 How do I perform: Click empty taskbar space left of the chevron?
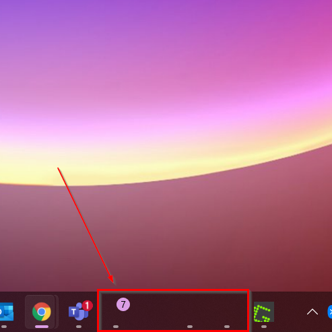(290, 312)
